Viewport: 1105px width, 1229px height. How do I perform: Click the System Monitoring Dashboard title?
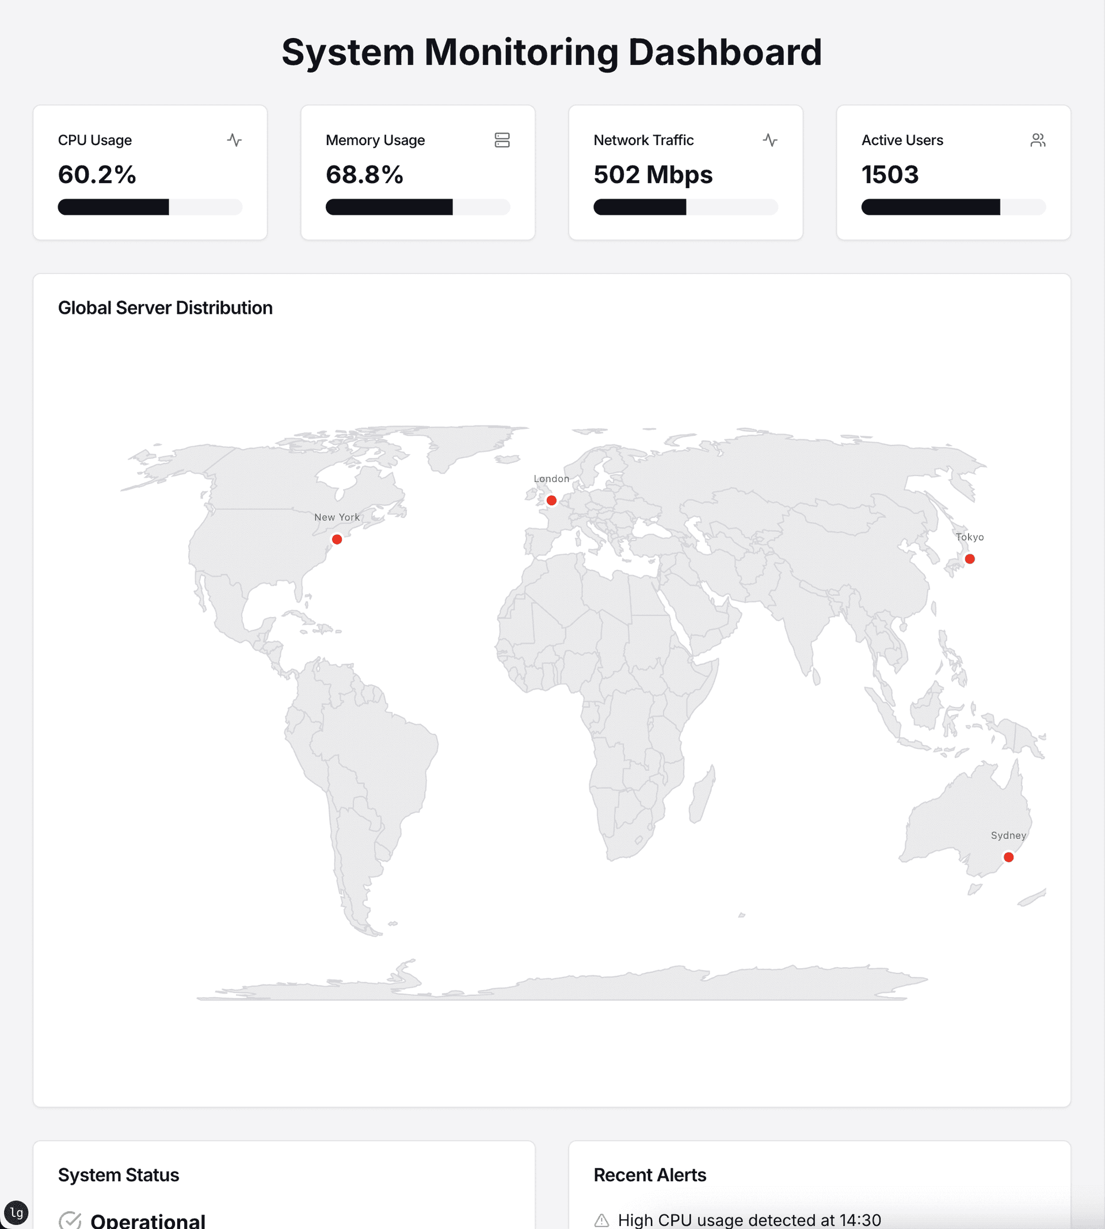(x=552, y=52)
